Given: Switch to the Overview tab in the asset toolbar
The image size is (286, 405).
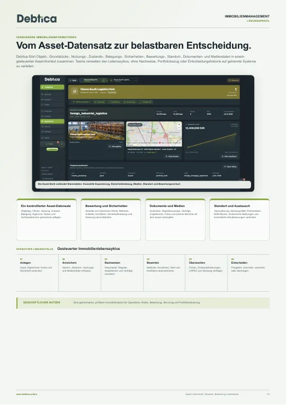Looking at the screenshot, I should click(x=100, y=102).
